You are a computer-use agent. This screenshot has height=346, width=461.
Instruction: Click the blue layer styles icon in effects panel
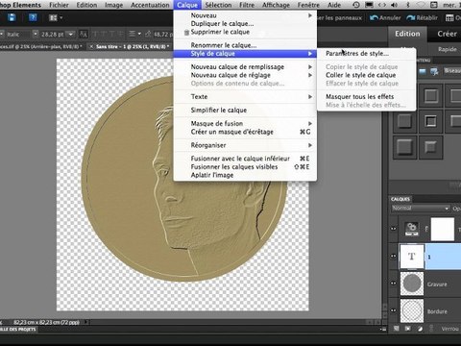[423, 71]
